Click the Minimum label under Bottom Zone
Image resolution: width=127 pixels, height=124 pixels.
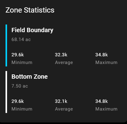(x=22, y=109)
